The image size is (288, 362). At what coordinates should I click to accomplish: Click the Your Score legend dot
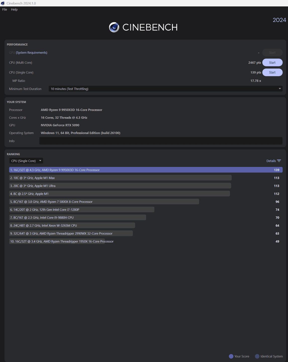(x=231, y=356)
